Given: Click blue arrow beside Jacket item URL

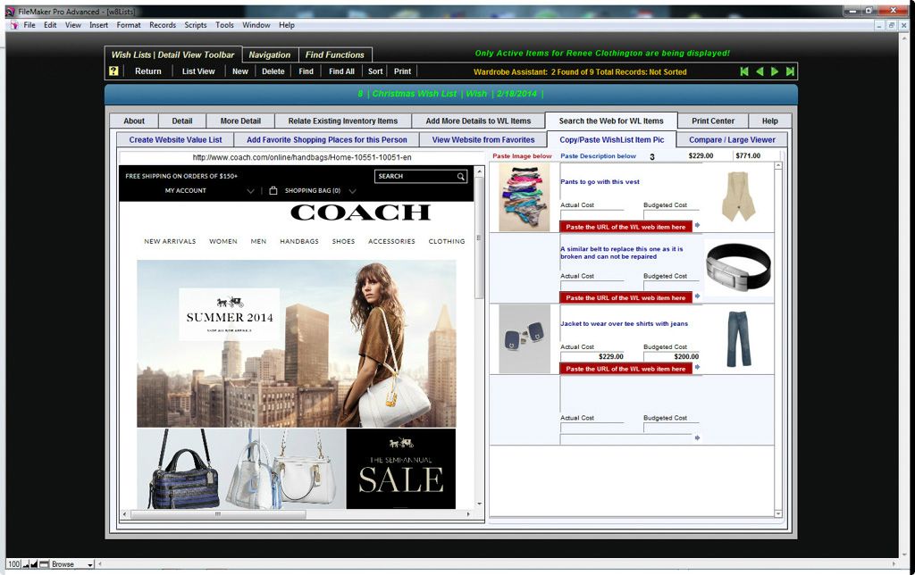Looking at the screenshot, I should [697, 367].
